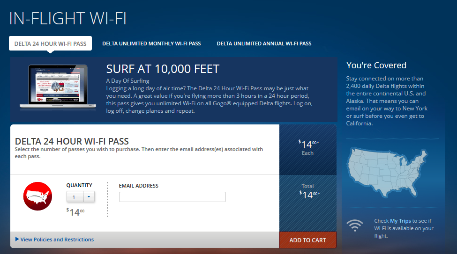This screenshot has height=254, width=457.
Task: Switch to Delta Unlimited Monthly Wi-Fi Pass tab
Action: coord(151,44)
